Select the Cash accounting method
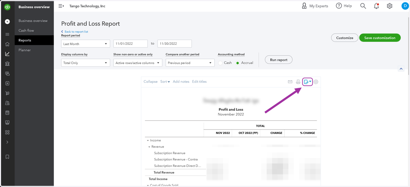Screen dimensions: 410x187 pyautogui.click(x=220, y=63)
